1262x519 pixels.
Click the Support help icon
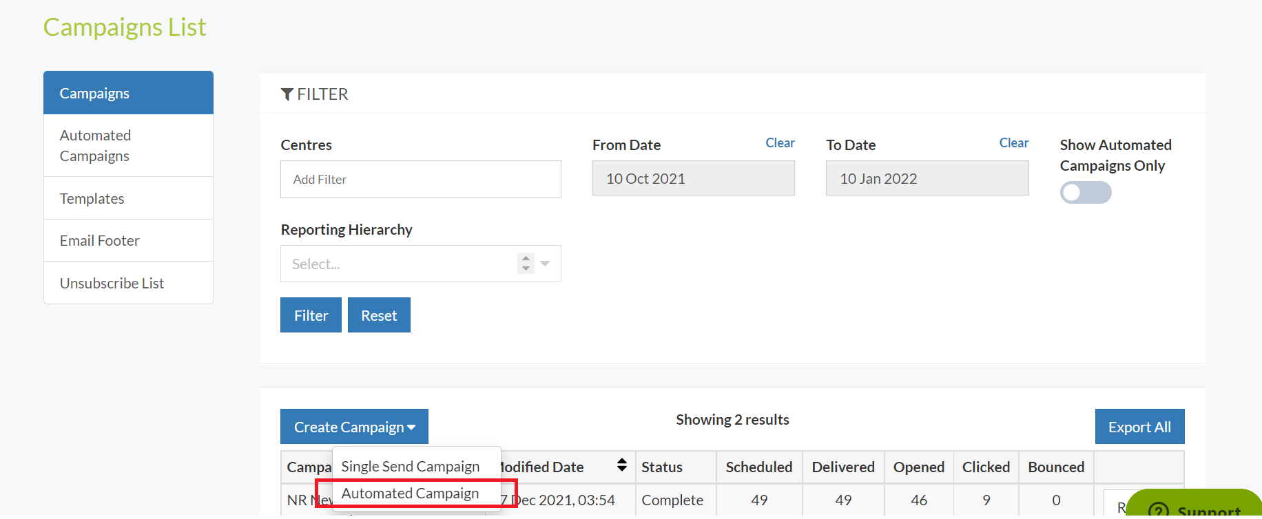pyautogui.click(x=1159, y=511)
